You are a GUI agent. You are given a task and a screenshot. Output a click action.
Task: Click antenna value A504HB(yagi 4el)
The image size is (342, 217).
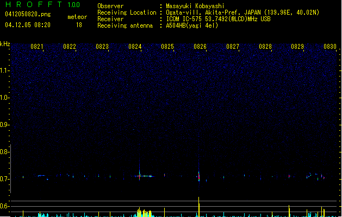pos(192,25)
